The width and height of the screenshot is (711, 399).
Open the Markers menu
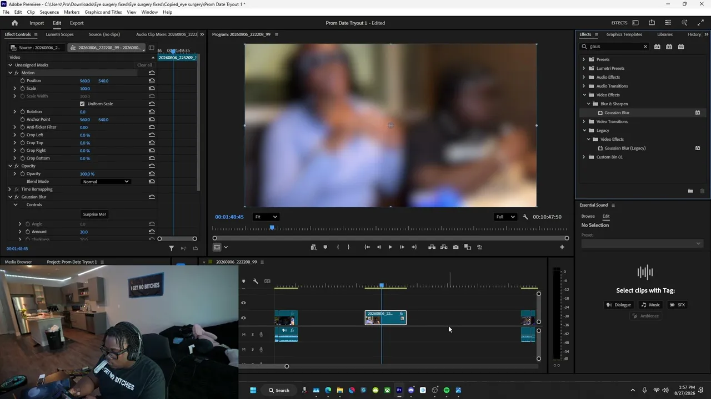[x=72, y=12]
